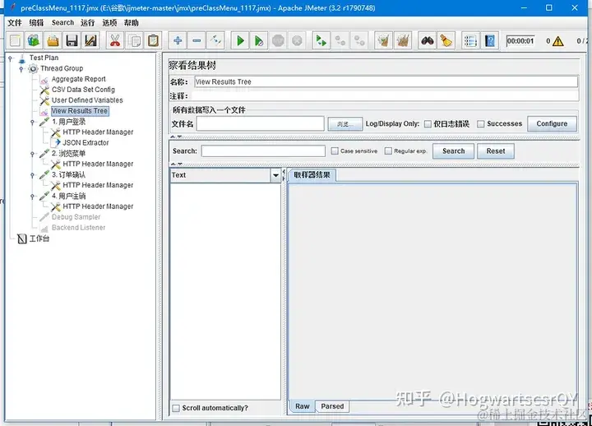
Task: Click the Search button beside search field
Action: (453, 151)
